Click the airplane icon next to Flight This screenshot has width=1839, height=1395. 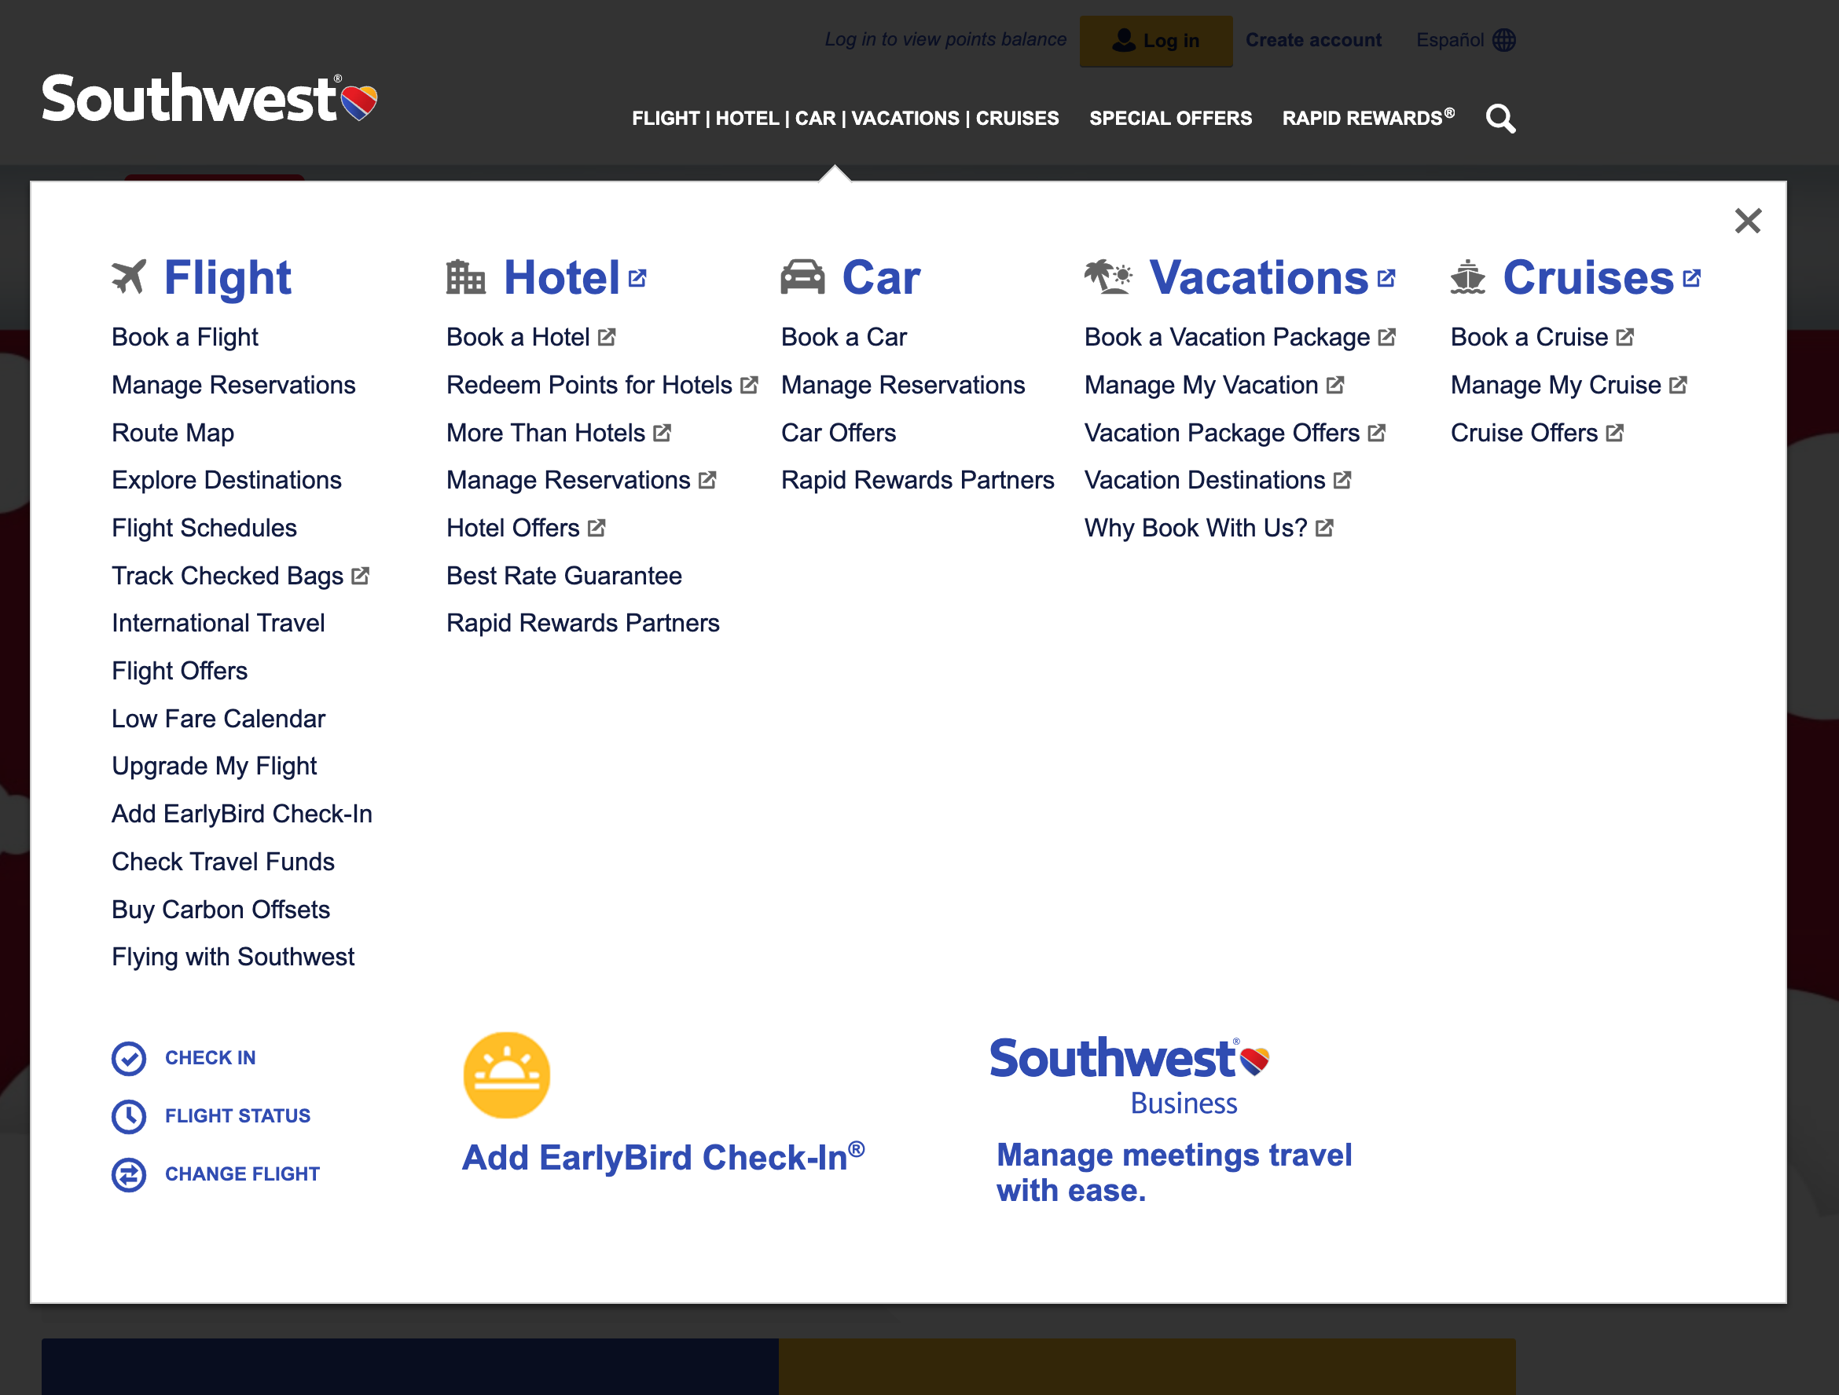tap(130, 276)
